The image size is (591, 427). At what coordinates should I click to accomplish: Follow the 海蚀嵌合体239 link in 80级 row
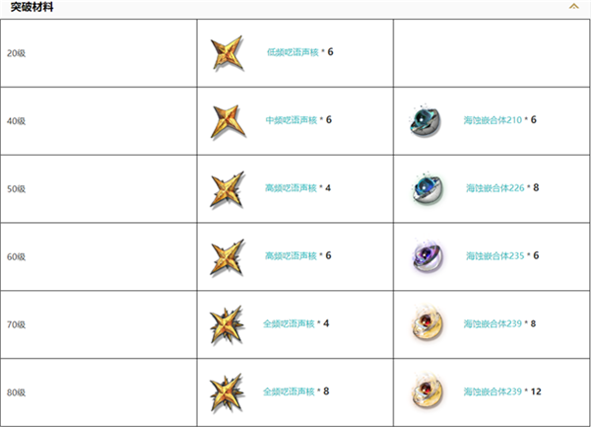493,391
